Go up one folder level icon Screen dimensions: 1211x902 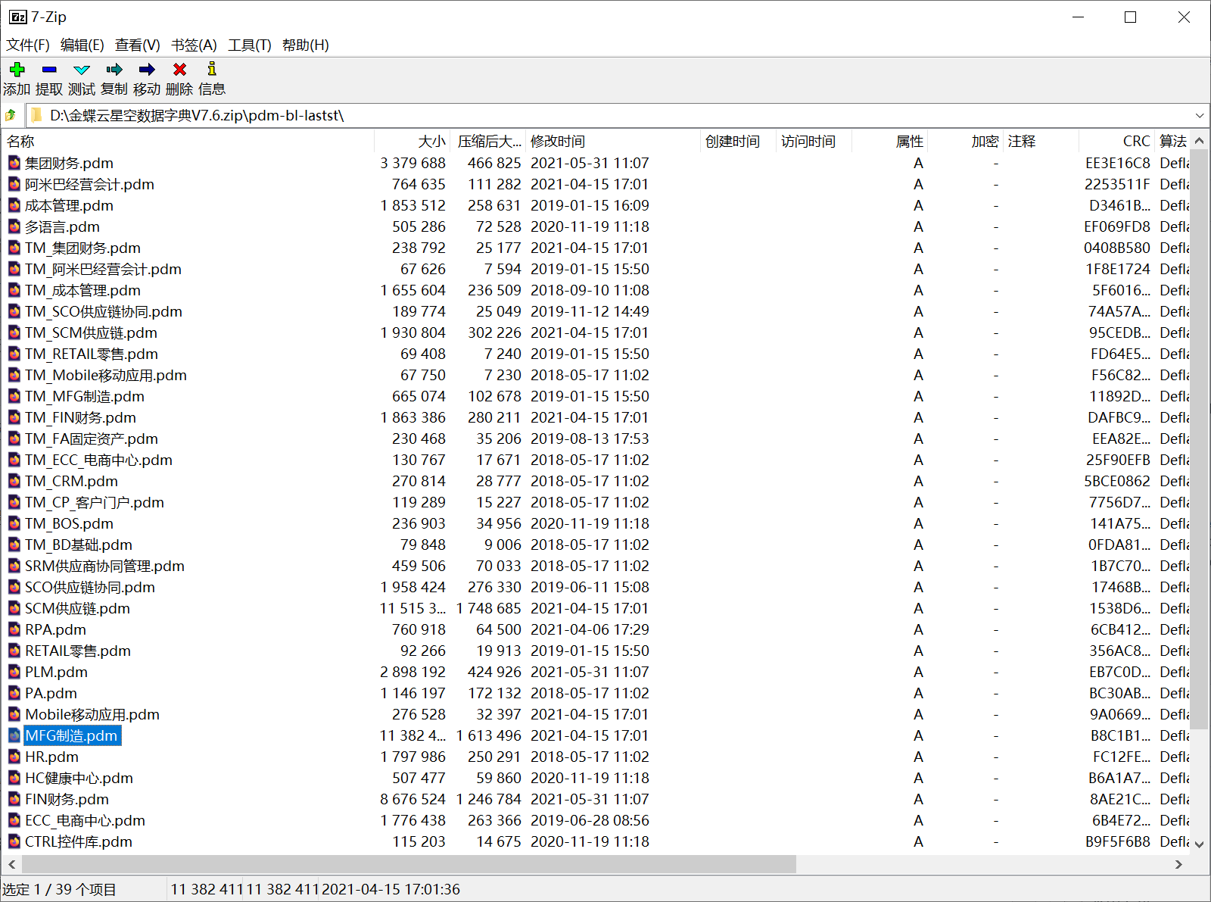pos(11,116)
